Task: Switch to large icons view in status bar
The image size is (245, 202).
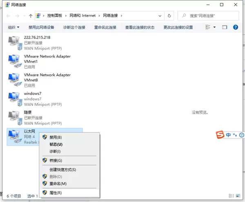Action: pos(238,196)
